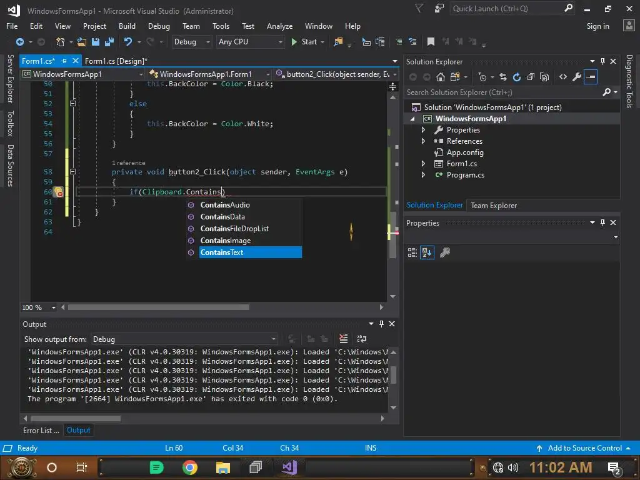Click the Undo arrow icon
Image resolution: width=640 pixels, height=480 pixels.
point(128,42)
